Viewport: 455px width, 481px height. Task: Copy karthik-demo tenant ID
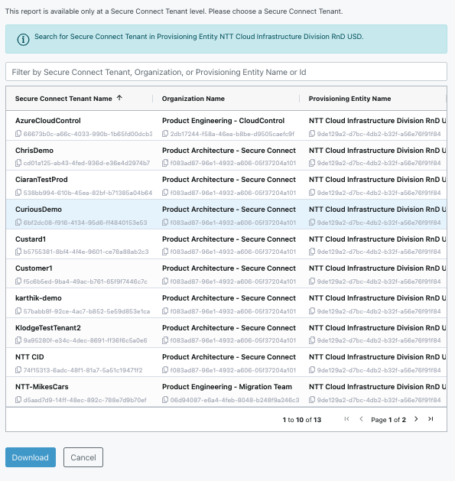[x=18, y=311]
